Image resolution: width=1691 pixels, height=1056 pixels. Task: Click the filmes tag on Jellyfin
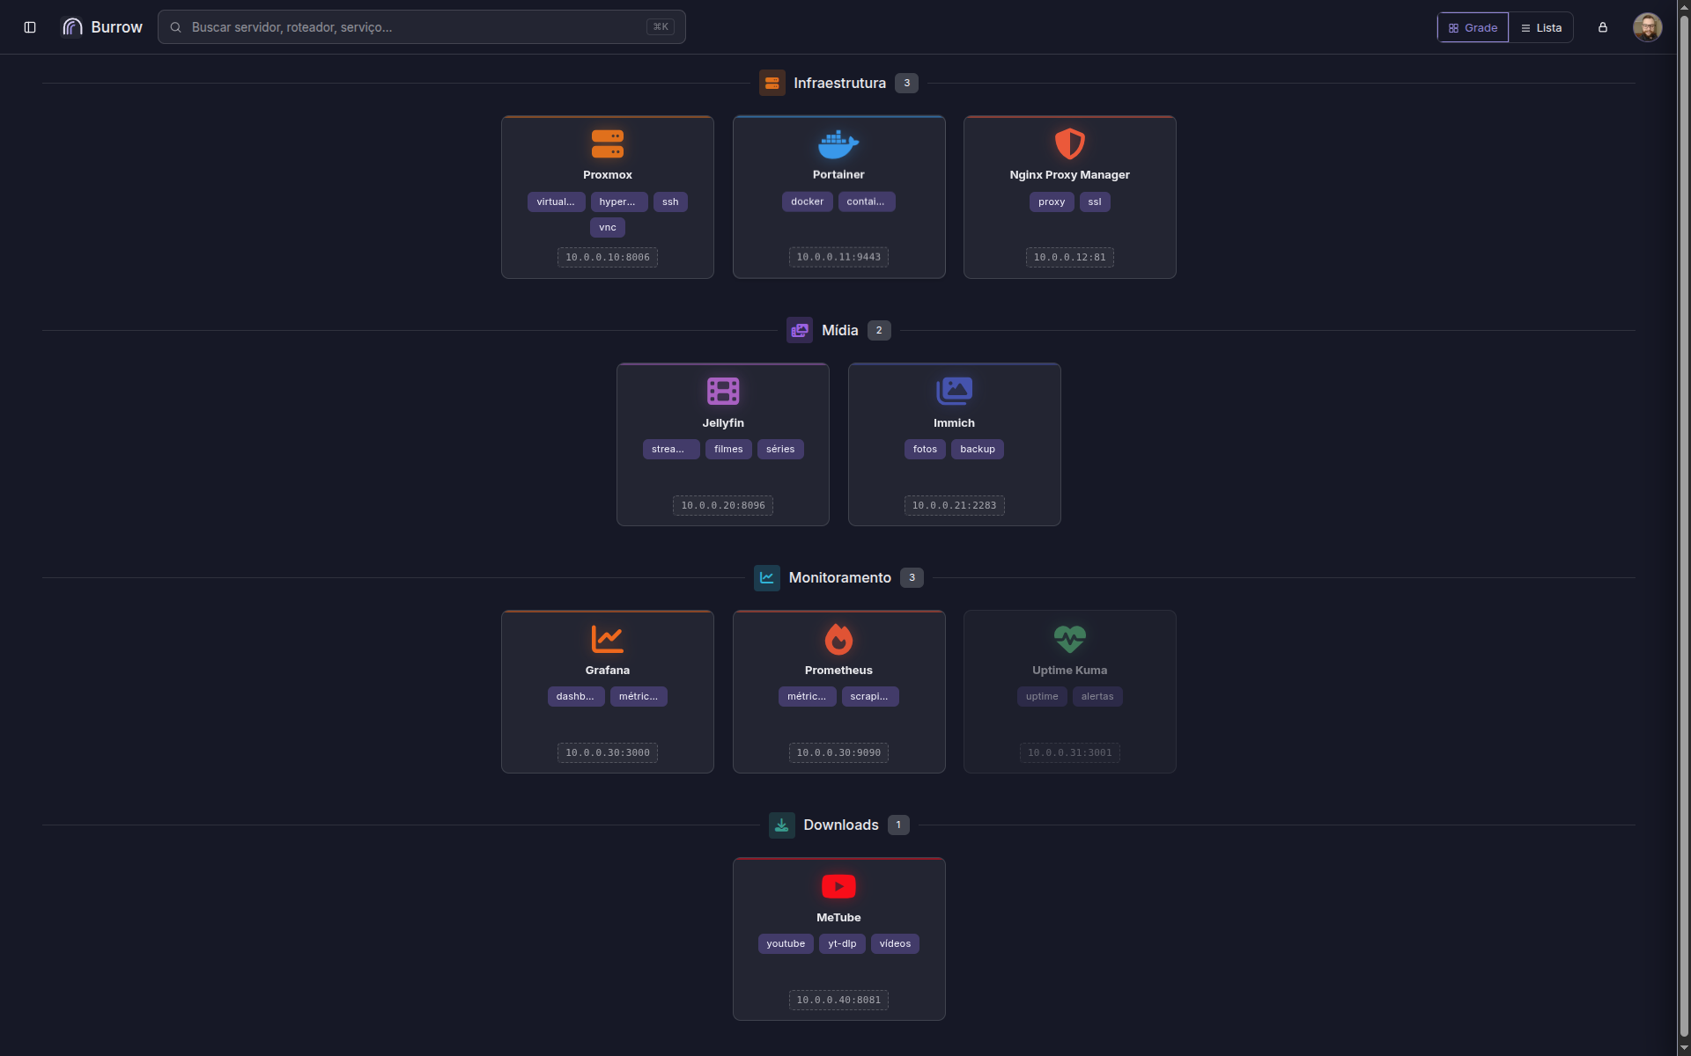point(728,449)
